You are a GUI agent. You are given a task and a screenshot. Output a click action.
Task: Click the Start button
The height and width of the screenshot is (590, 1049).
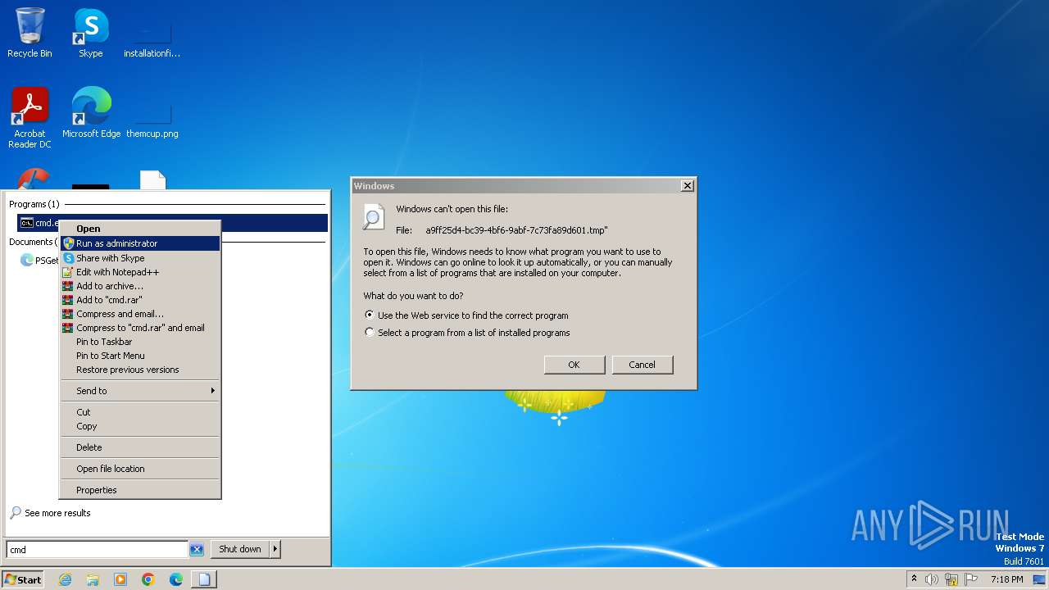(22, 579)
